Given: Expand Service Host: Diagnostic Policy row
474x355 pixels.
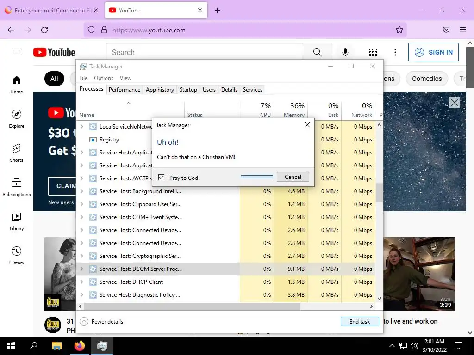Looking at the screenshot, I should pyautogui.click(x=81, y=295).
